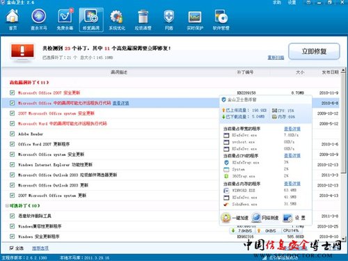Sort by the 漏洞描述 column header
The width and height of the screenshot is (348, 261).
click(x=119, y=72)
